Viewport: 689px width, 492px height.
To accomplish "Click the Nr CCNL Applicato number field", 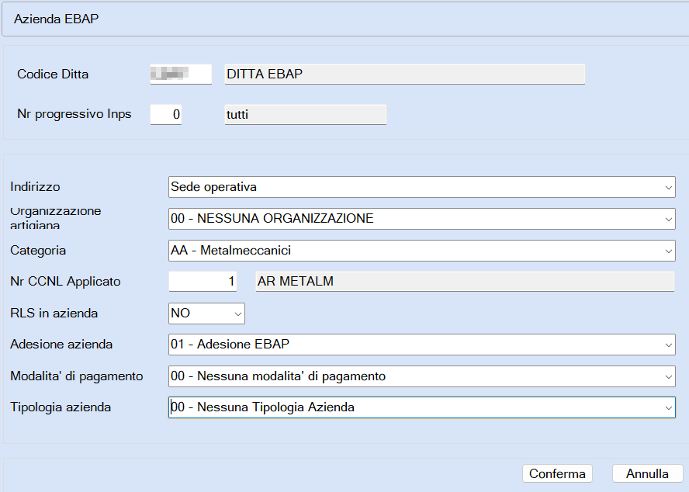I will click(203, 281).
